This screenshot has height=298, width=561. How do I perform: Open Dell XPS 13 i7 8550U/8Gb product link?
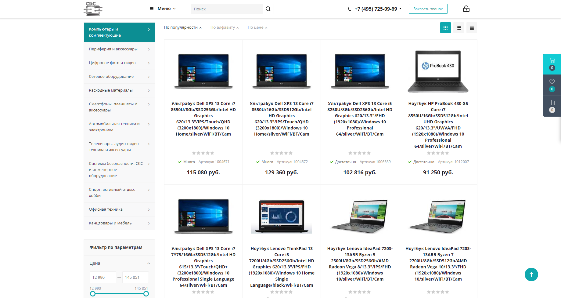[203, 119]
